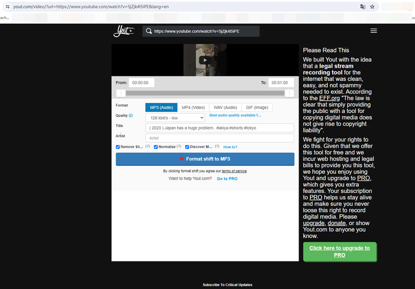Click the green upgrade to PRO button
Viewport: 415px width, 289px height.
(x=340, y=252)
